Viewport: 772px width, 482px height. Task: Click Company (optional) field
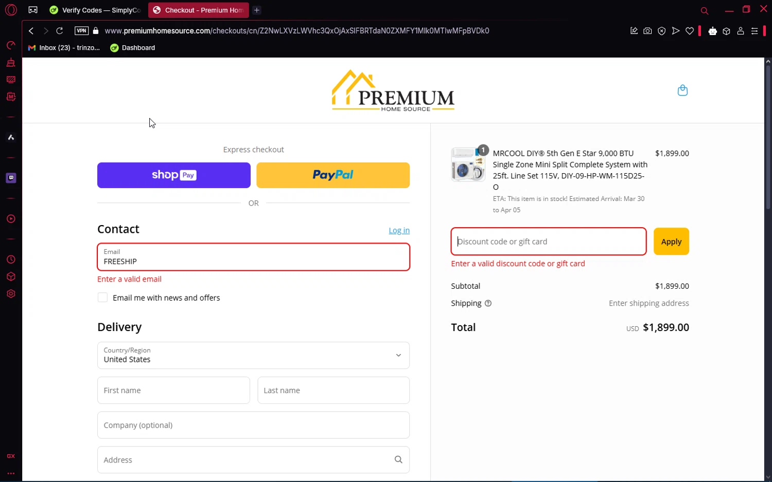[254, 425]
